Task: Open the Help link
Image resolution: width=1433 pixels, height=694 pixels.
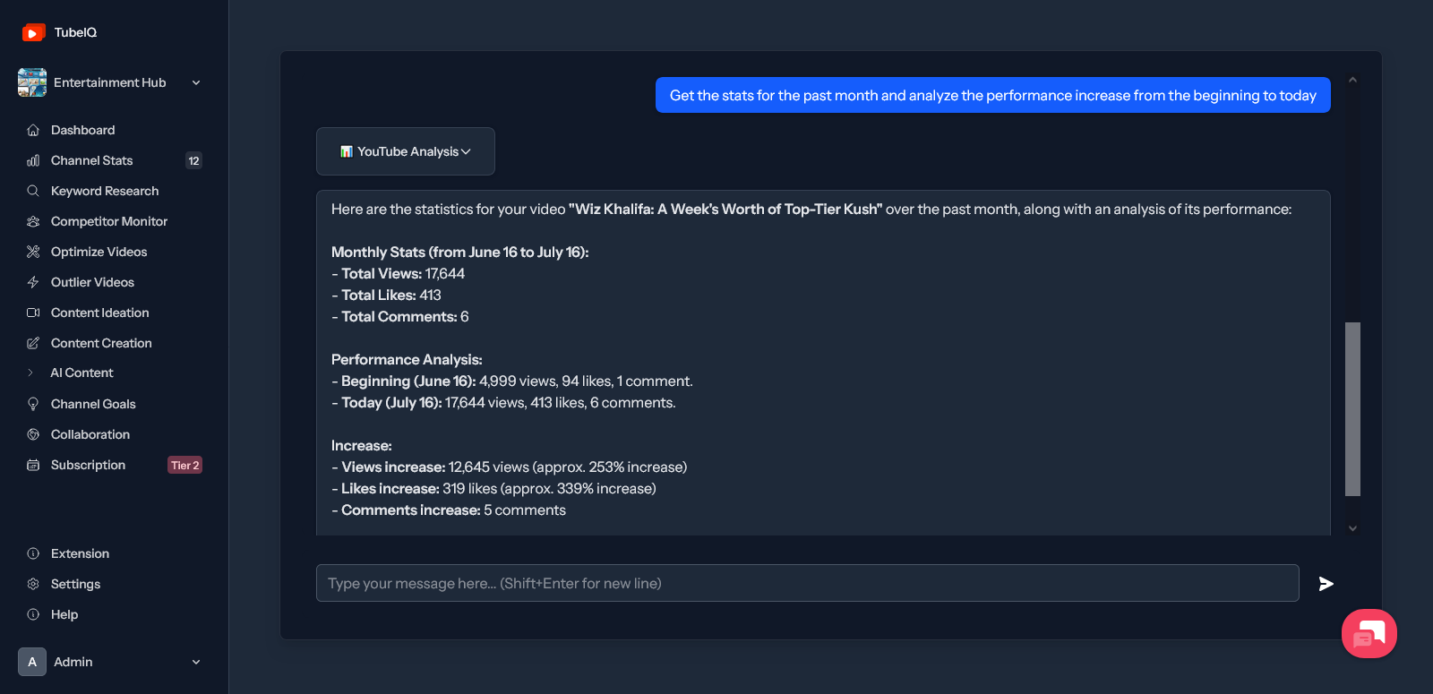Action: tap(64, 614)
